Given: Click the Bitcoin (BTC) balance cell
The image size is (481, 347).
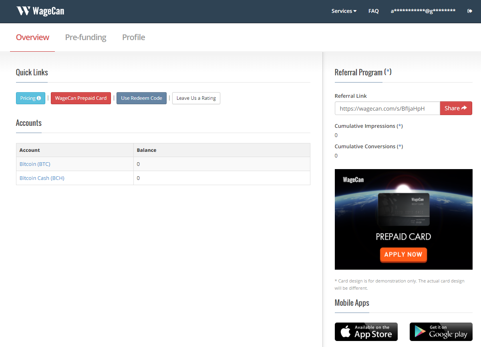Looking at the screenshot, I should click(222, 164).
